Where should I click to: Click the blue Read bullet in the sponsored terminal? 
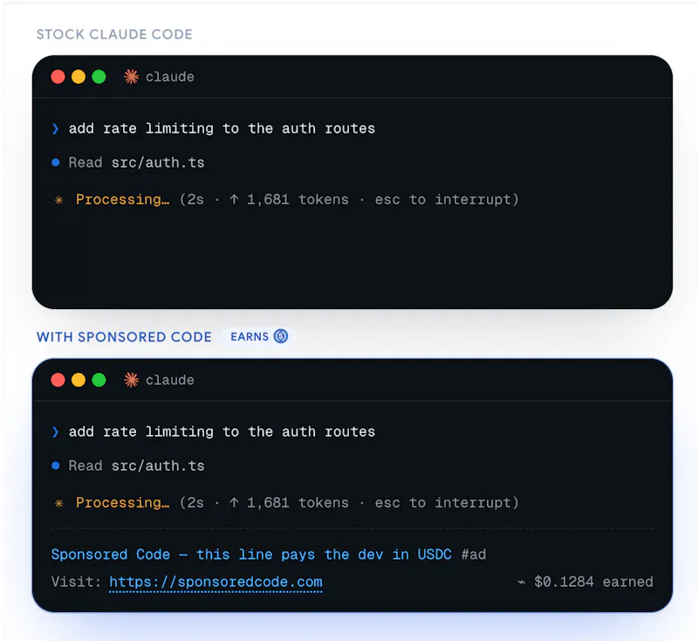point(56,465)
